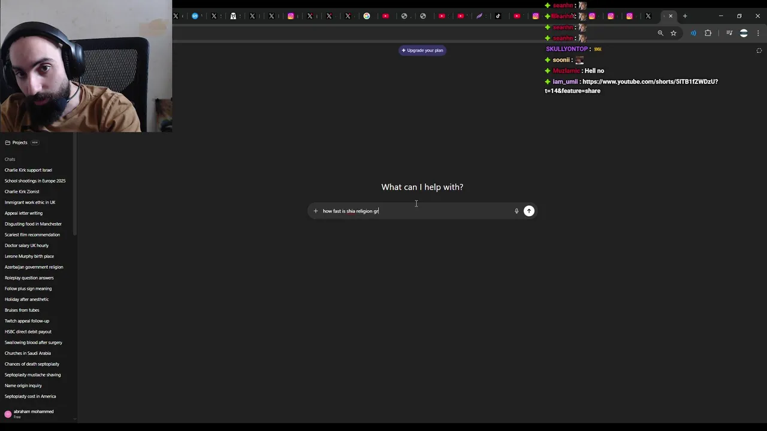Open chat 'Immigrant work ethic in UK'

click(x=30, y=202)
